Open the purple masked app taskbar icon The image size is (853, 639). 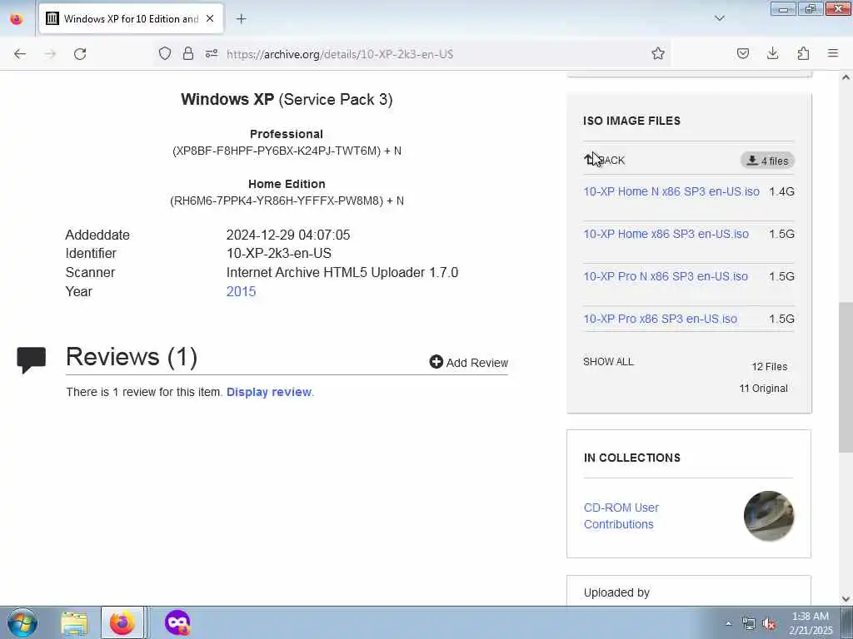(177, 623)
